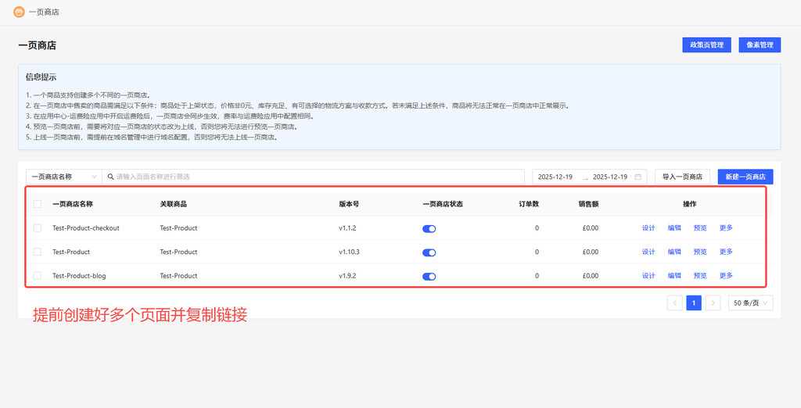This screenshot has height=408, width=801.
Task: Go to previous page arrow
Action: pyautogui.click(x=674, y=303)
